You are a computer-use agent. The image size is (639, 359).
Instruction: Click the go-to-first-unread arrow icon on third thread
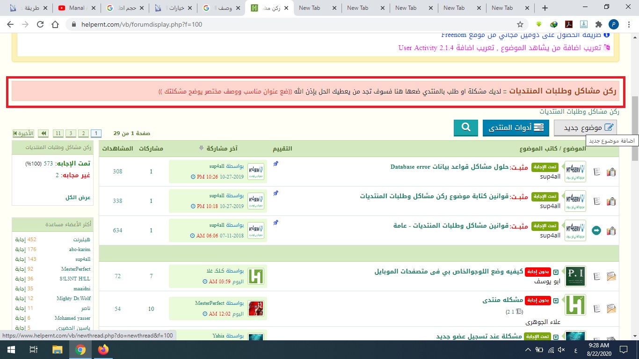point(596,230)
